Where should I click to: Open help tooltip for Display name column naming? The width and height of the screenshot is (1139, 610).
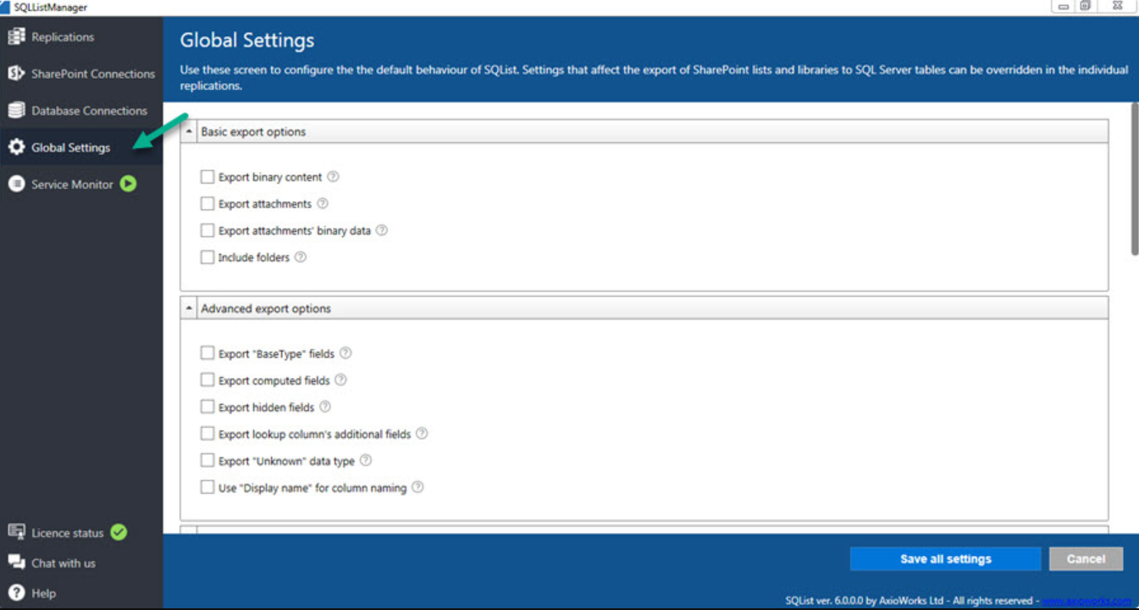point(417,487)
